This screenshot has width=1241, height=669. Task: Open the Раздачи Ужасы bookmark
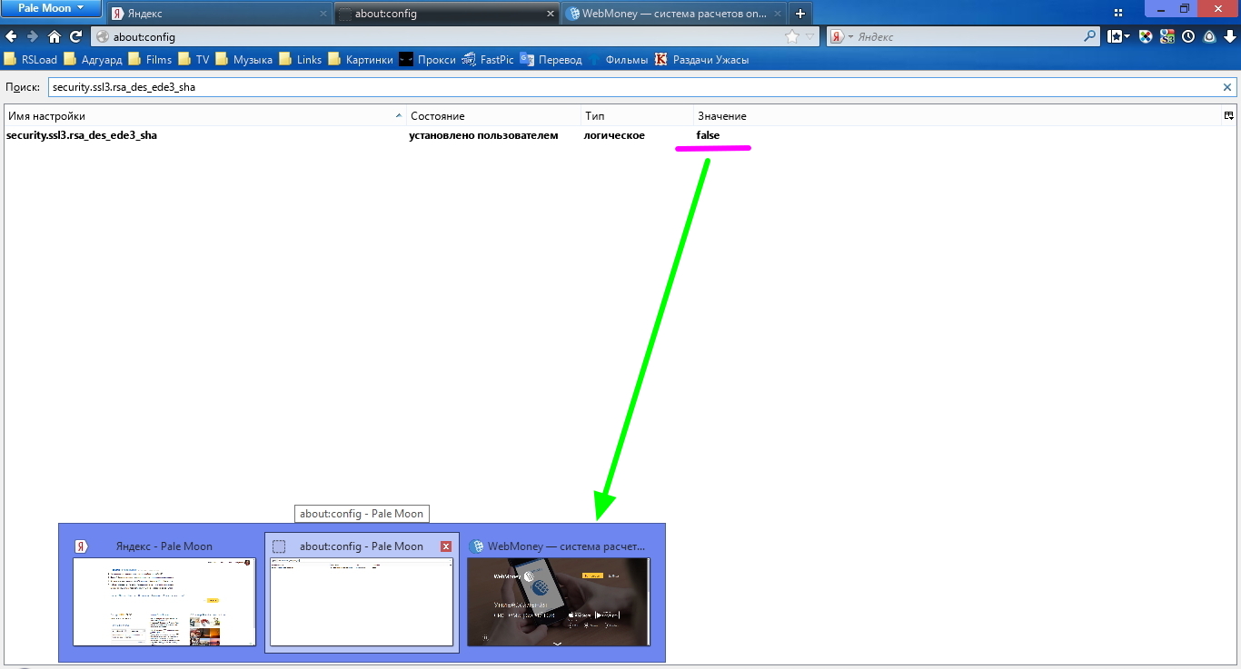[702, 60]
